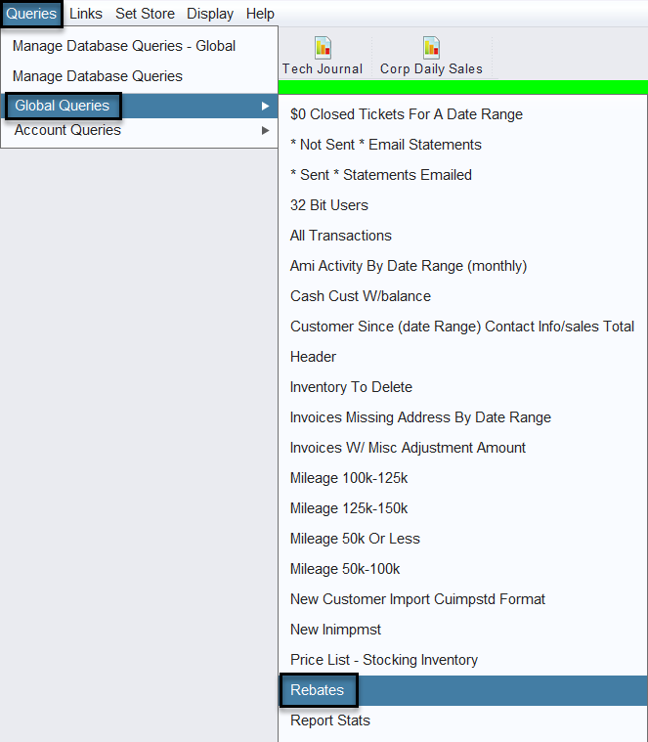Open the Set Store menu
The height and width of the screenshot is (742, 648).
pyautogui.click(x=145, y=14)
